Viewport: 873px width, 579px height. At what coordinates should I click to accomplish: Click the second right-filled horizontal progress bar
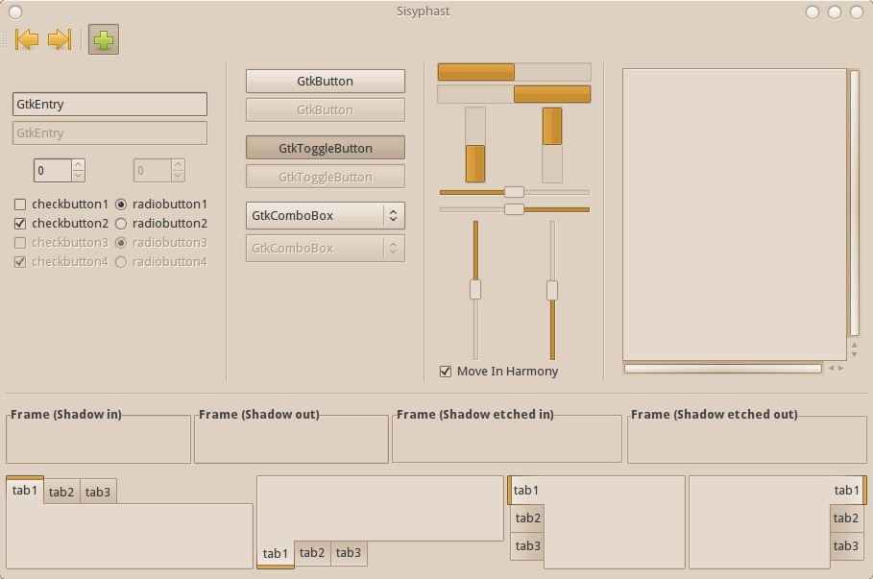click(x=514, y=94)
